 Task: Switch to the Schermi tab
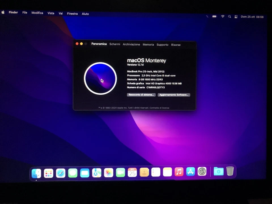tap(115, 44)
